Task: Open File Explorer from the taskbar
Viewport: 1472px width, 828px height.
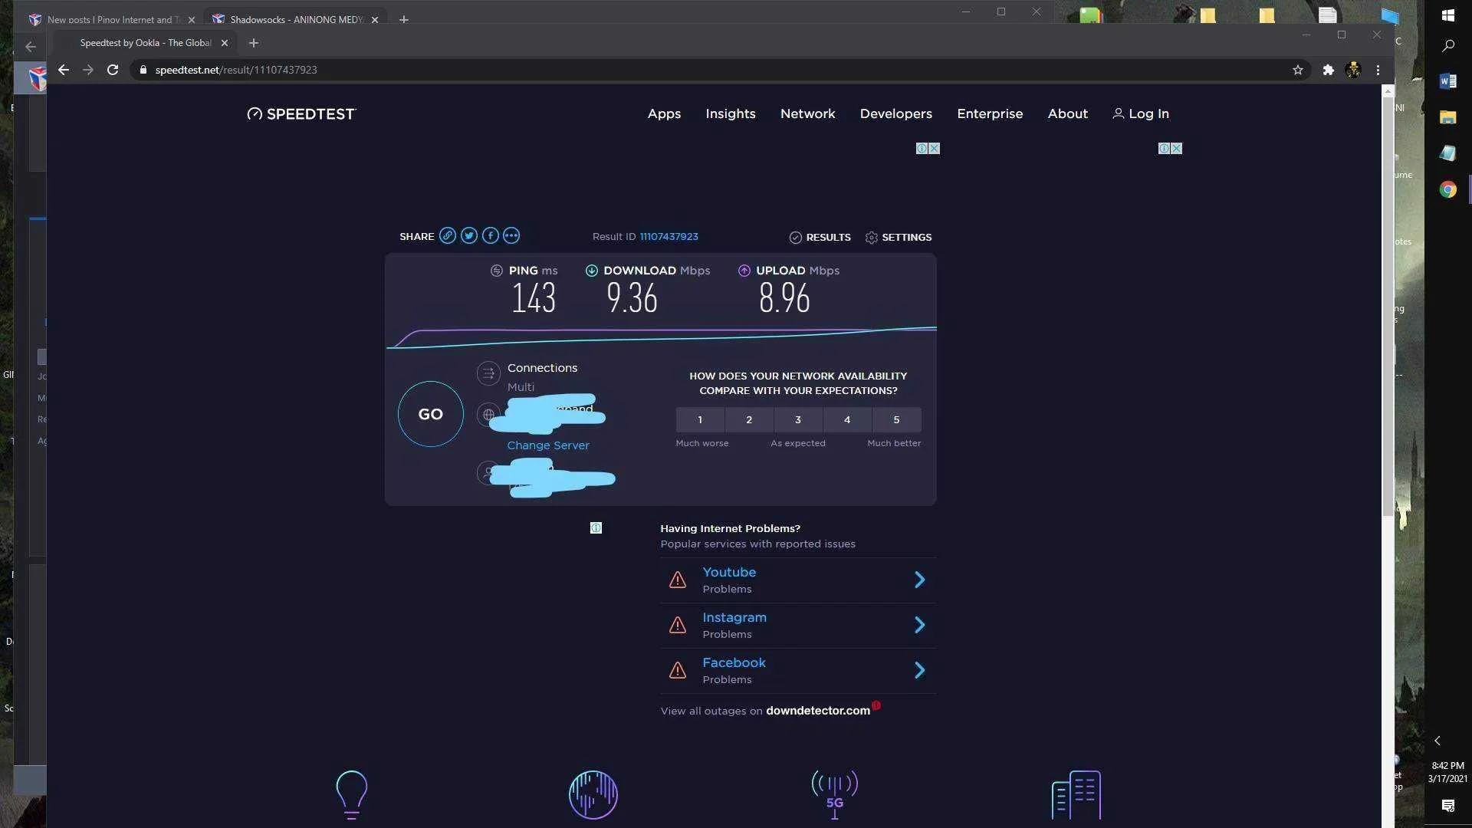Action: tap(1448, 117)
